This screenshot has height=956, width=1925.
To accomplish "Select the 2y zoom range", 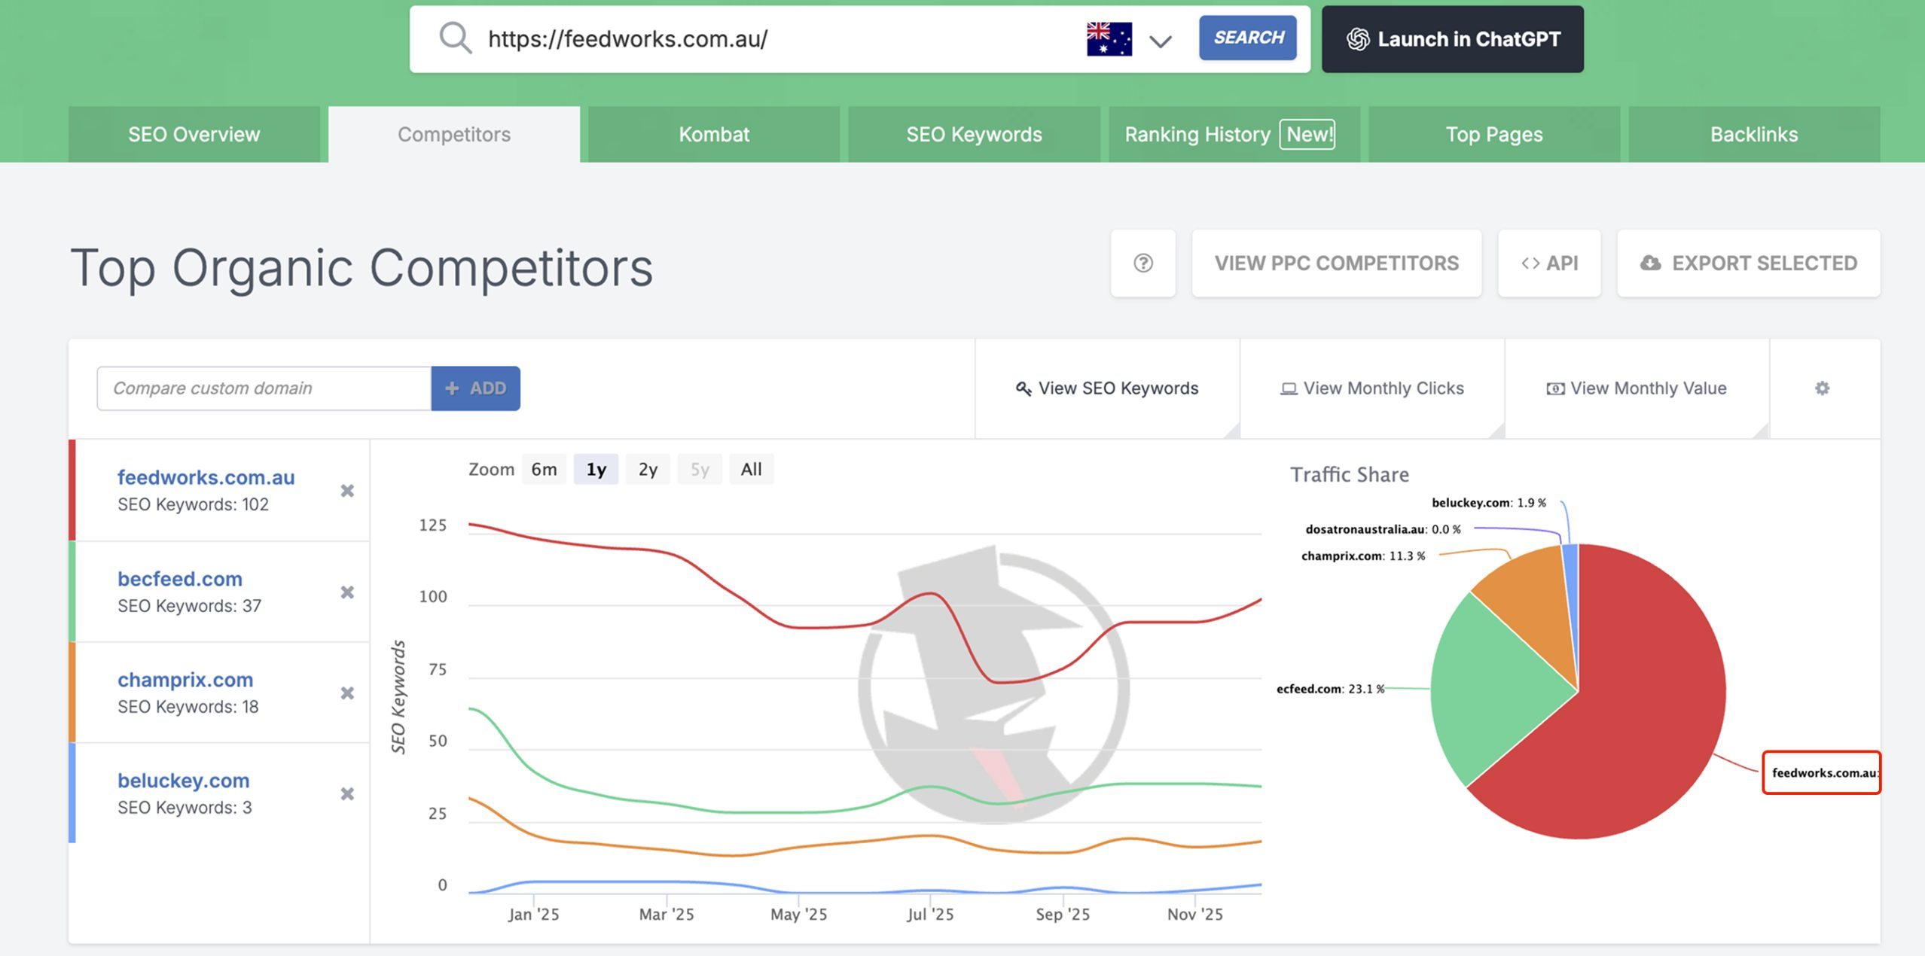I will [x=648, y=470].
